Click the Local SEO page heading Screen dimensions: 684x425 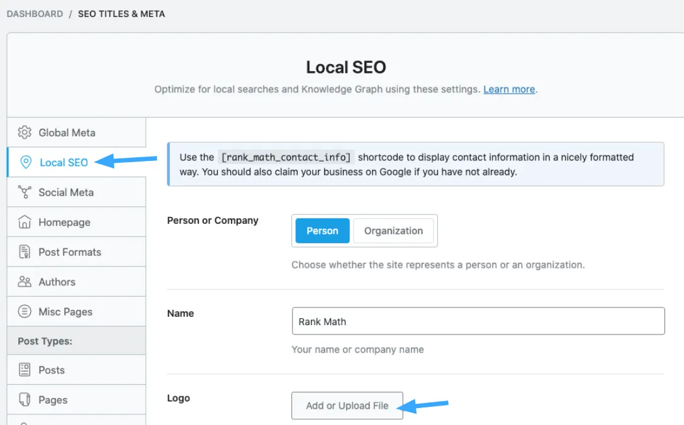click(x=346, y=67)
